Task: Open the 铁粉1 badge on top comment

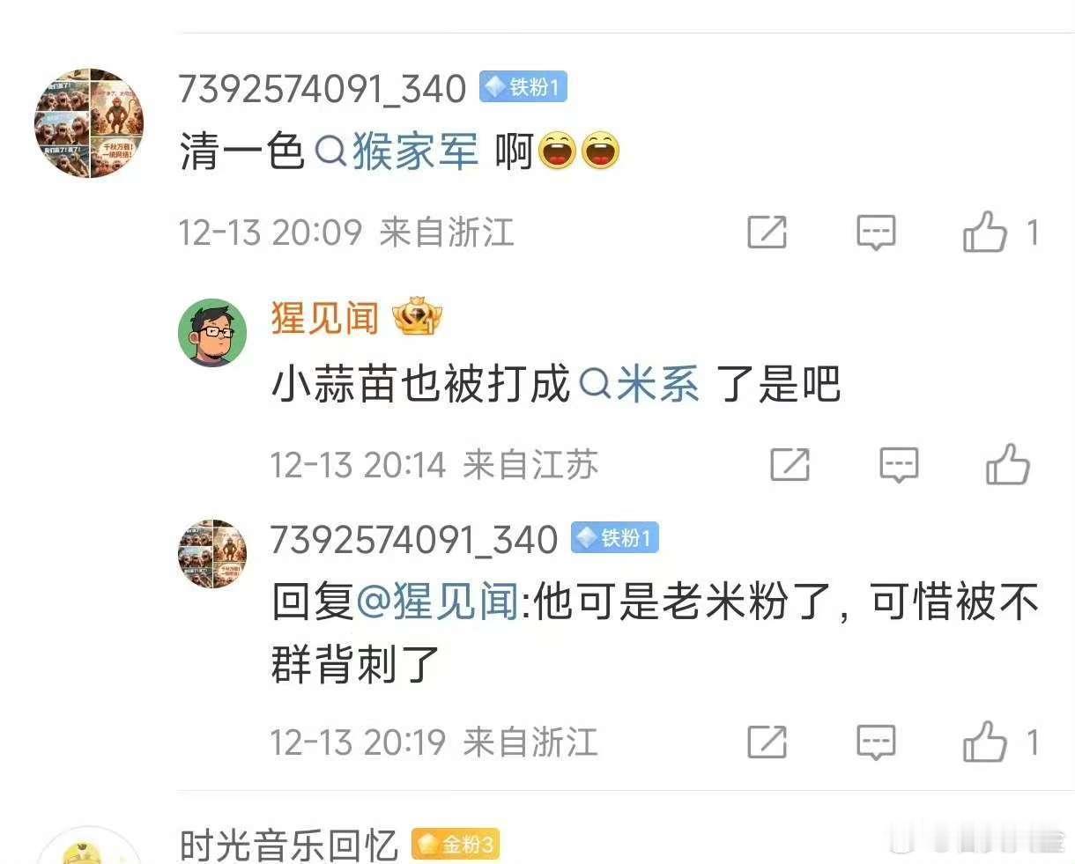Action: (523, 87)
